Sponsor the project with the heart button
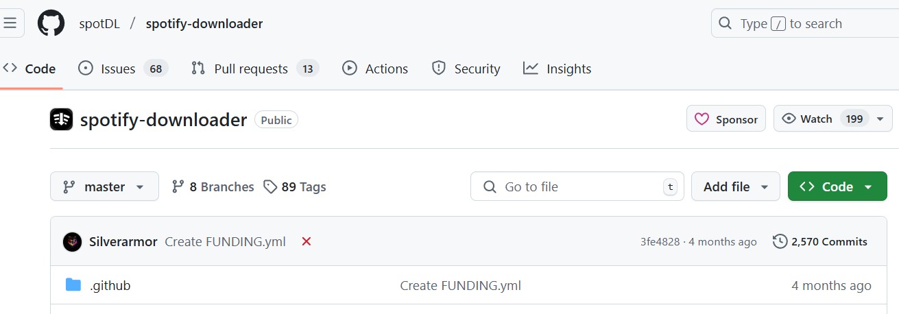Screen dimensions: 899x314 [726, 119]
